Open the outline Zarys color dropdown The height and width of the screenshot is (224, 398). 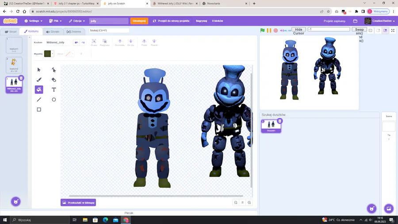pos(69,54)
